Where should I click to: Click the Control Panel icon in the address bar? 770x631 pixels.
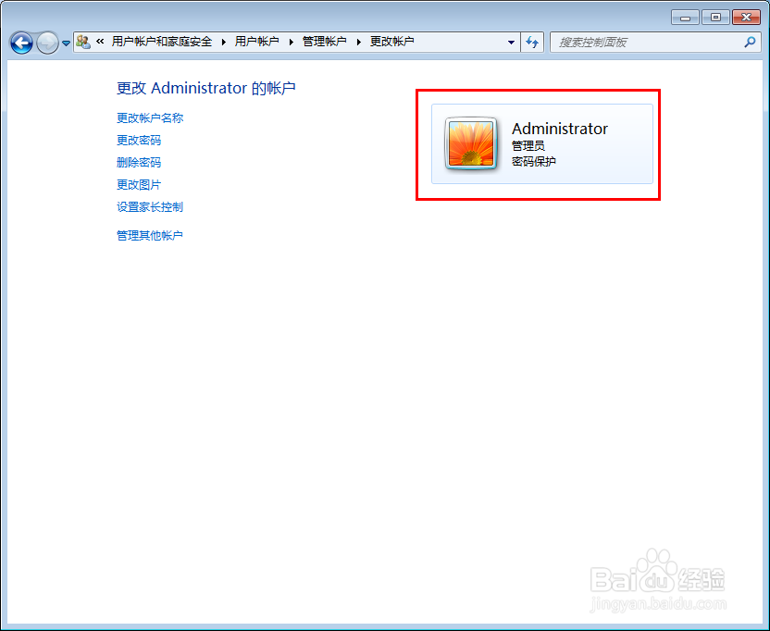tap(82, 41)
